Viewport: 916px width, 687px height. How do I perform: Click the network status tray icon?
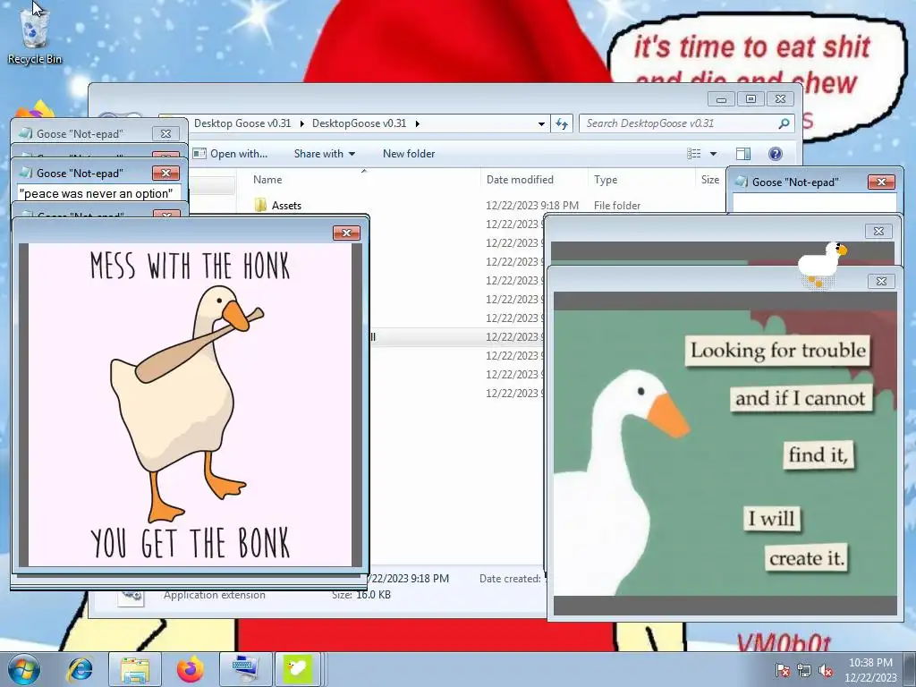click(x=804, y=670)
